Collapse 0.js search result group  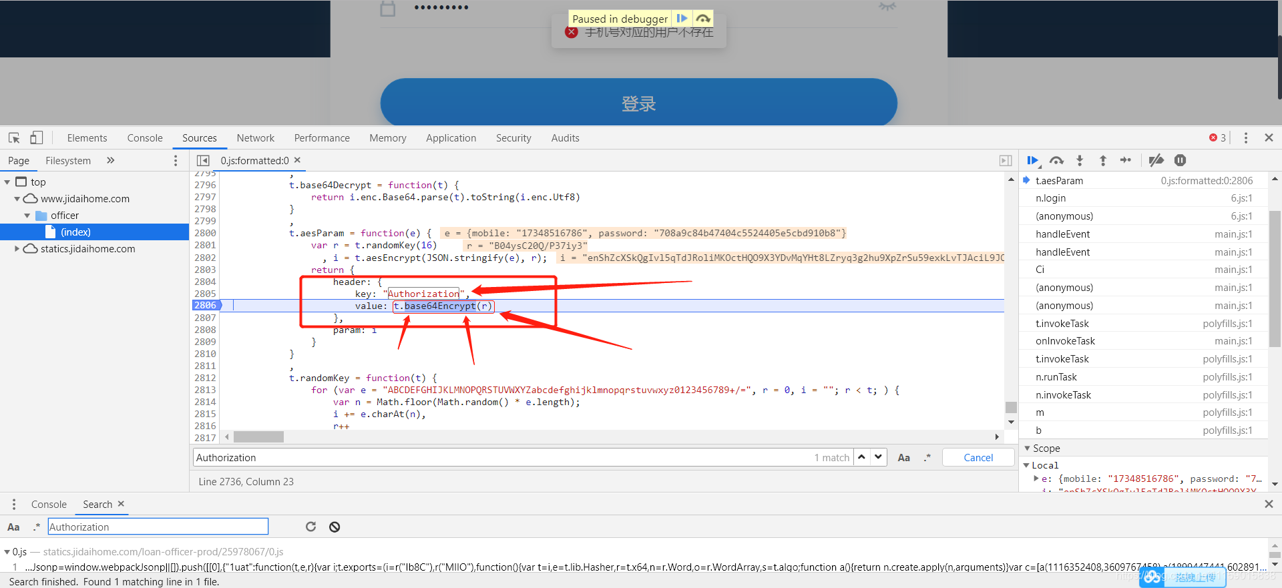click(x=7, y=552)
